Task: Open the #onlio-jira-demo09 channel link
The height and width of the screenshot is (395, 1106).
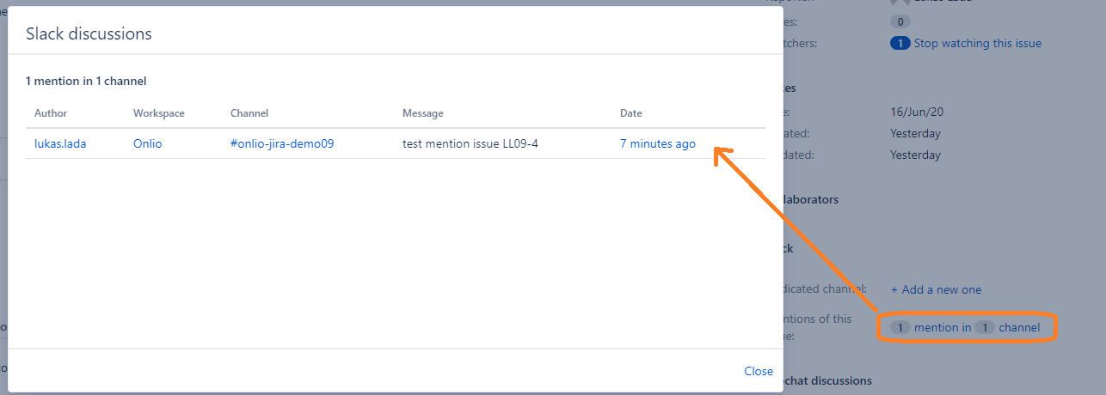Action: click(x=282, y=144)
